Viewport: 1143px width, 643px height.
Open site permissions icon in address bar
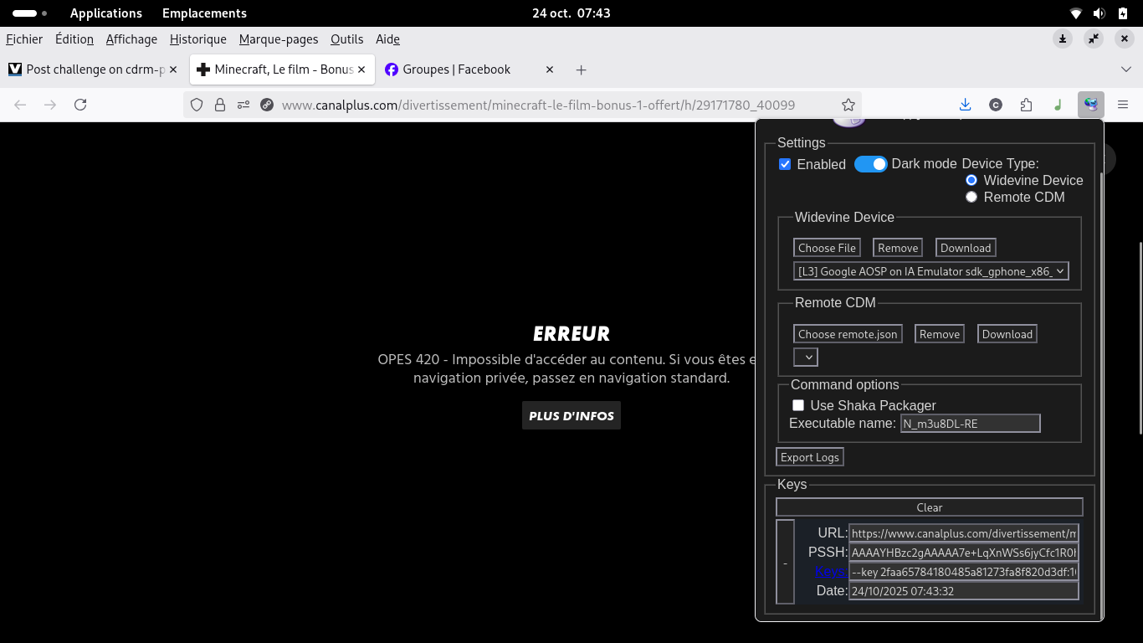click(243, 105)
